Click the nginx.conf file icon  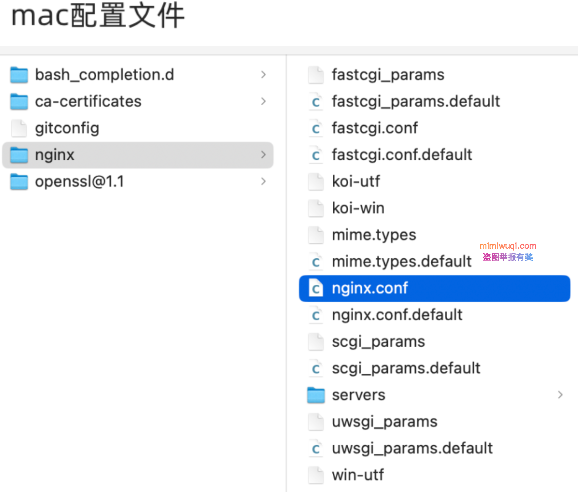point(316,288)
